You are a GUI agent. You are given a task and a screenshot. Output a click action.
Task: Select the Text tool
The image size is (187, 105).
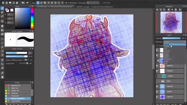[x=2, y=60]
